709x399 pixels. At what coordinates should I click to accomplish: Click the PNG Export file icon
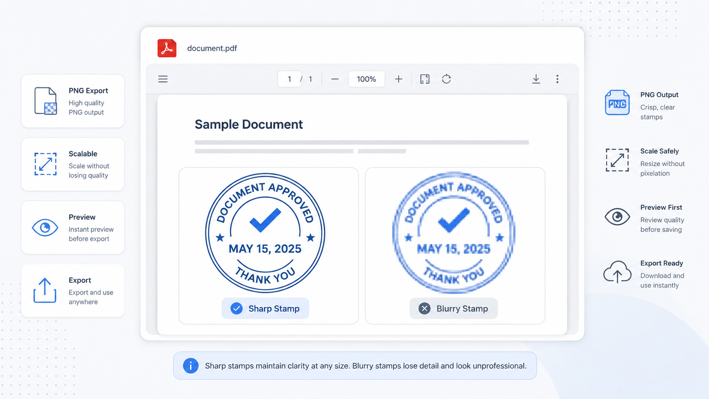45,101
